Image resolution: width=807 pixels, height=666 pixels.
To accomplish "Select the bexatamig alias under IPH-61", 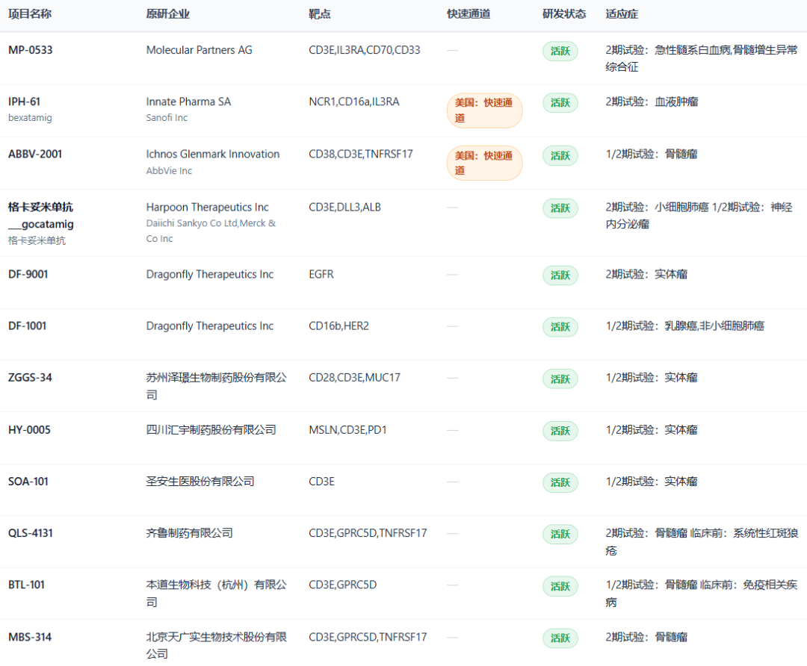I will click(30, 118).
